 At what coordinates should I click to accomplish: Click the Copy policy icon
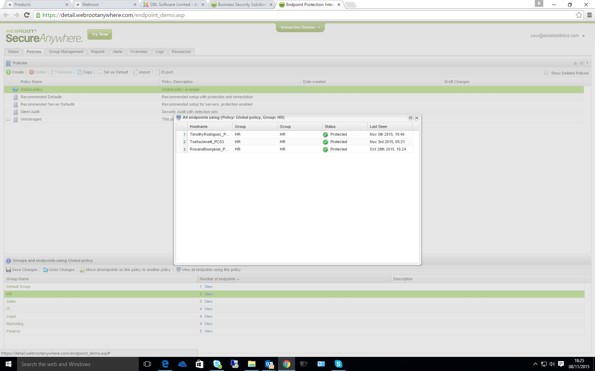click(x=80, y=72)
